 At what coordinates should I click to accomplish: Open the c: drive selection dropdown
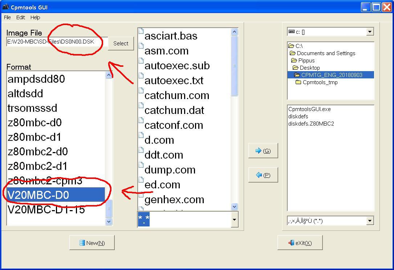[x=370, y=32]
